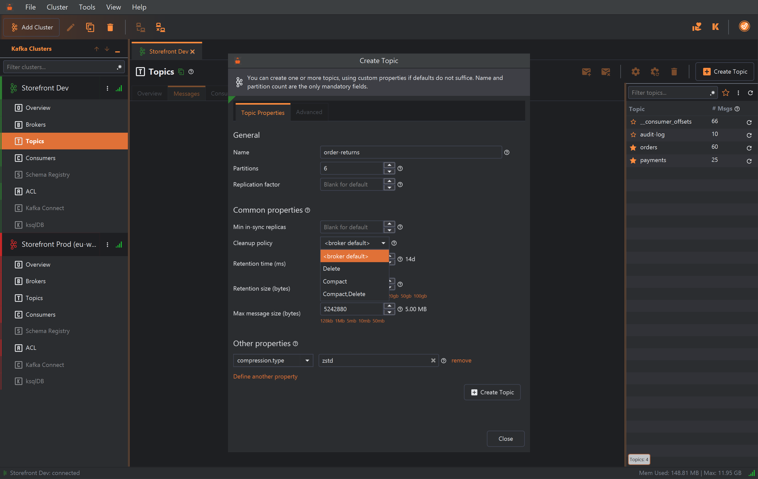This screenshot has height=479, width=758.
Task: Click Define another property link
Action: 265,376
